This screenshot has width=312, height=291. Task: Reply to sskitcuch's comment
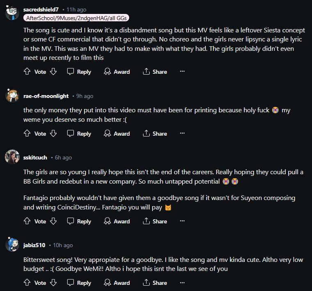tap(79, 221)
